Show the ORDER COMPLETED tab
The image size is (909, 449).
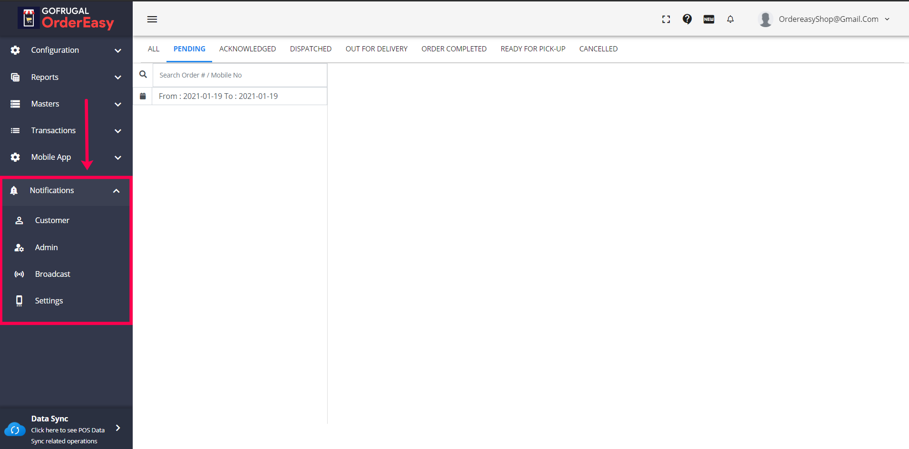click(x=454, y=49)
